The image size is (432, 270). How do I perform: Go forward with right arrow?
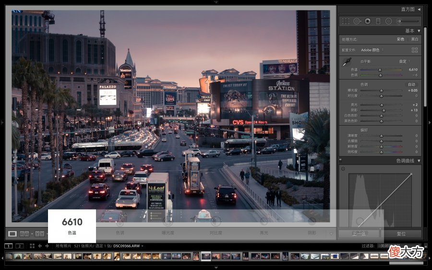coord(47,246)
